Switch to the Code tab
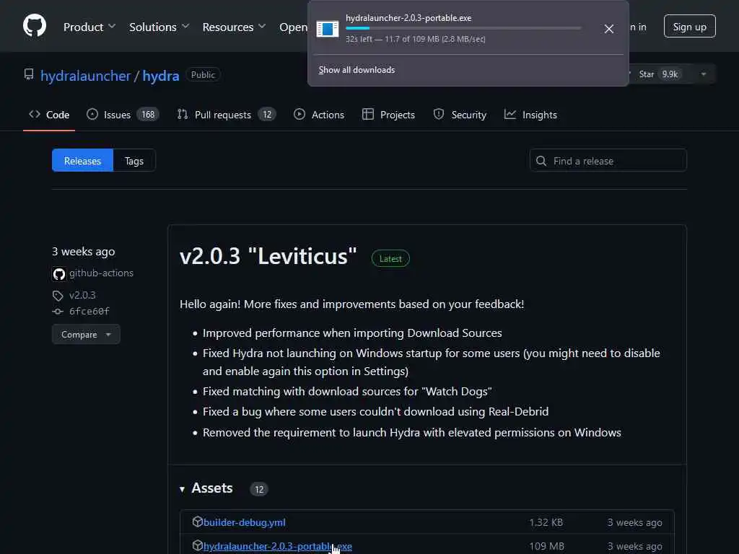739x554 pixels. 49,115
